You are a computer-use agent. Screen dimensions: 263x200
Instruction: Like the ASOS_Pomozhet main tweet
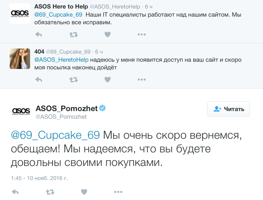pos(84,192)
